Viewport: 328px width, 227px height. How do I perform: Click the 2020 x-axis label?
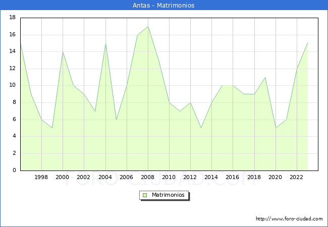pyautogui.click(x=276, y=177)
